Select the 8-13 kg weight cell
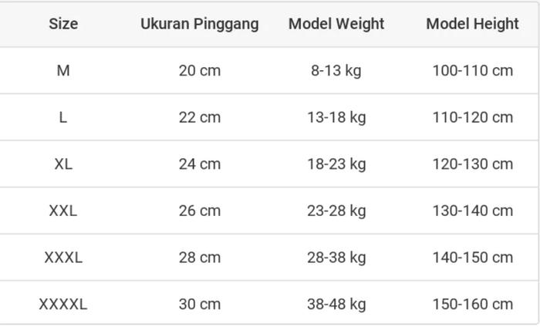This screenshot has height=327, width=540. tap(336, 71)
